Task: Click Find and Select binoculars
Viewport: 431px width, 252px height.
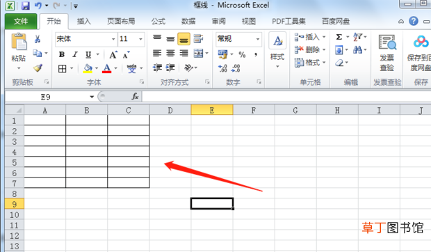Action: [357, 50]
